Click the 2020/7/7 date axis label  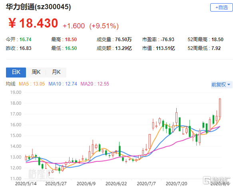coord(146,184)
